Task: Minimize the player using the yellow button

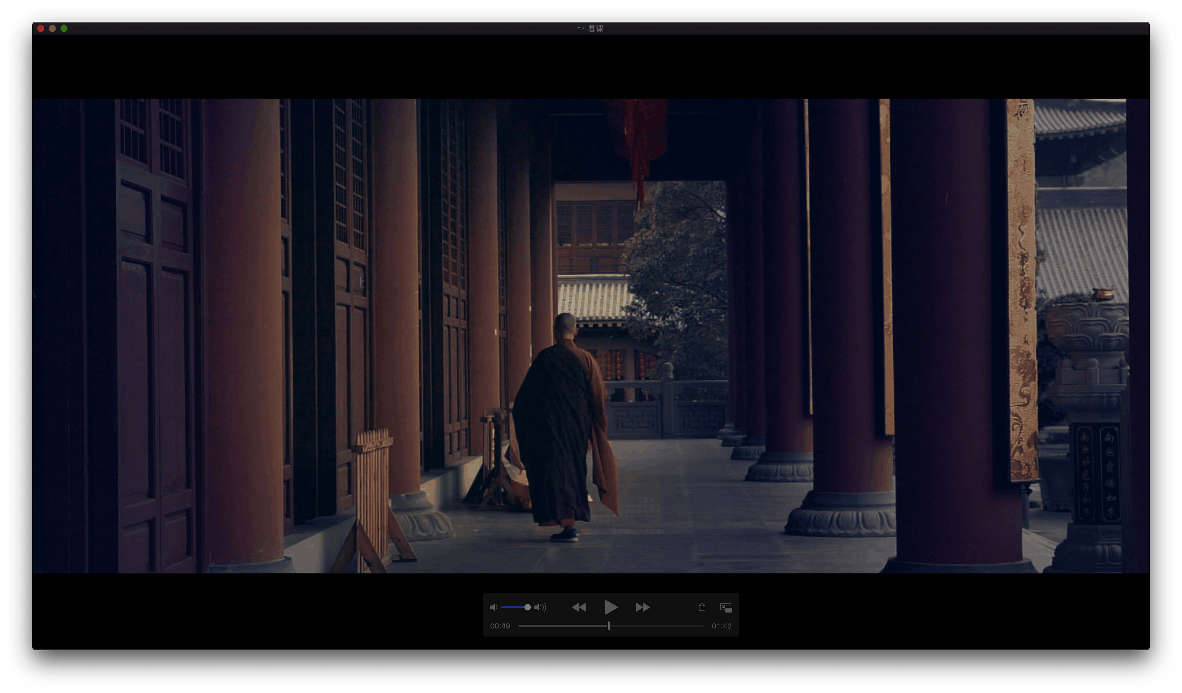Action: [x=53, y=28]
